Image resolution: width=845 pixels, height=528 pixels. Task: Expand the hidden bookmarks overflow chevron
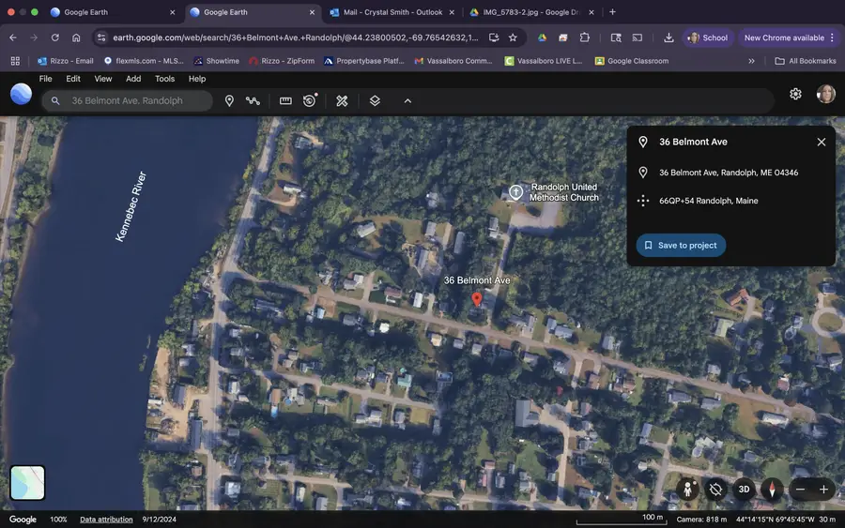[751, 61]
